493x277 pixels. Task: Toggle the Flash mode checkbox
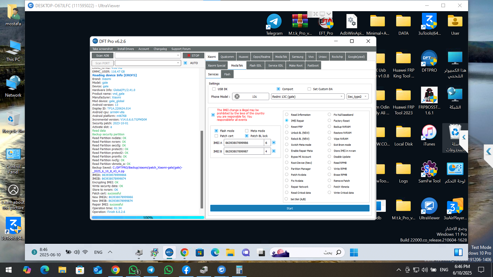point(216,131)
